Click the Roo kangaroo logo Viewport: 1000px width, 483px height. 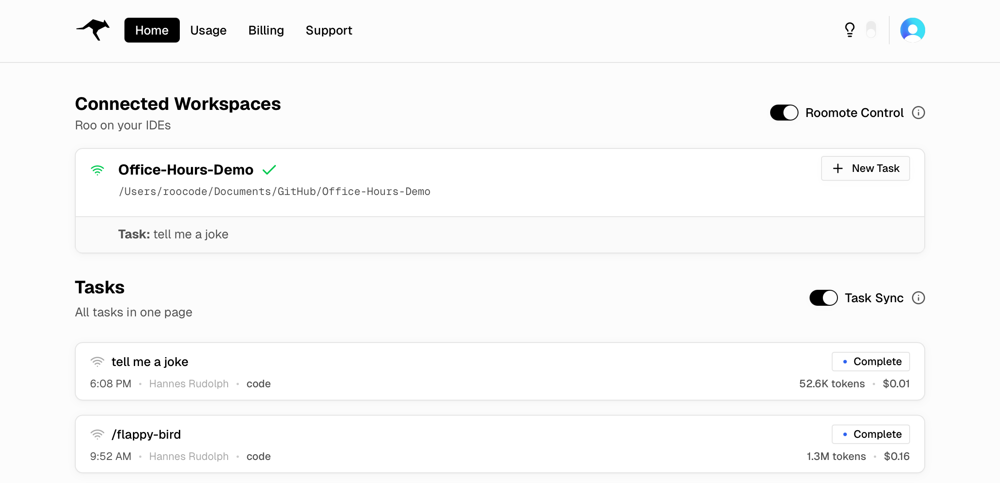[x=93, y=30]
